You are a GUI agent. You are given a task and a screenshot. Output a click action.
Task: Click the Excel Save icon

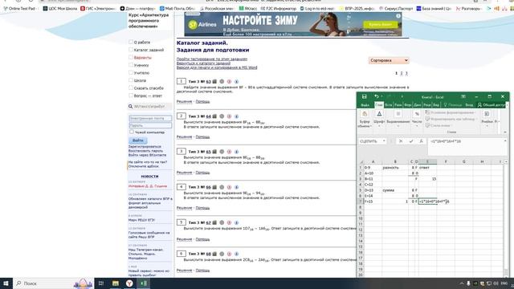pyautogui.click(x=364, y=96)
